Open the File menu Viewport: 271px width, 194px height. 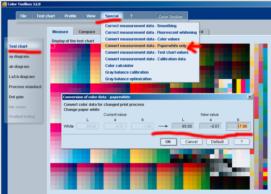[23, 16]
